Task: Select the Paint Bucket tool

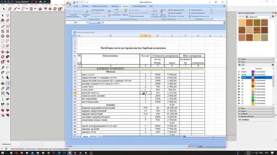Action: (x=3, y=21)
